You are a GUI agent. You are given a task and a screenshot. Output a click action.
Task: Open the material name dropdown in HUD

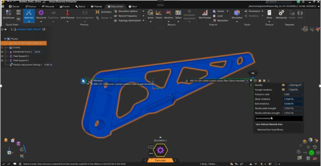247,81
